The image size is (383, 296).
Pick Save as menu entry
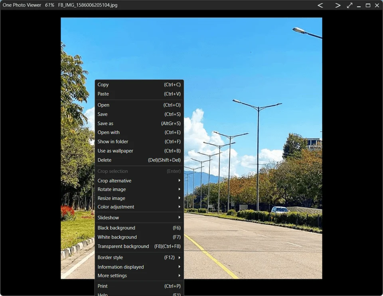tap(139, 123)
